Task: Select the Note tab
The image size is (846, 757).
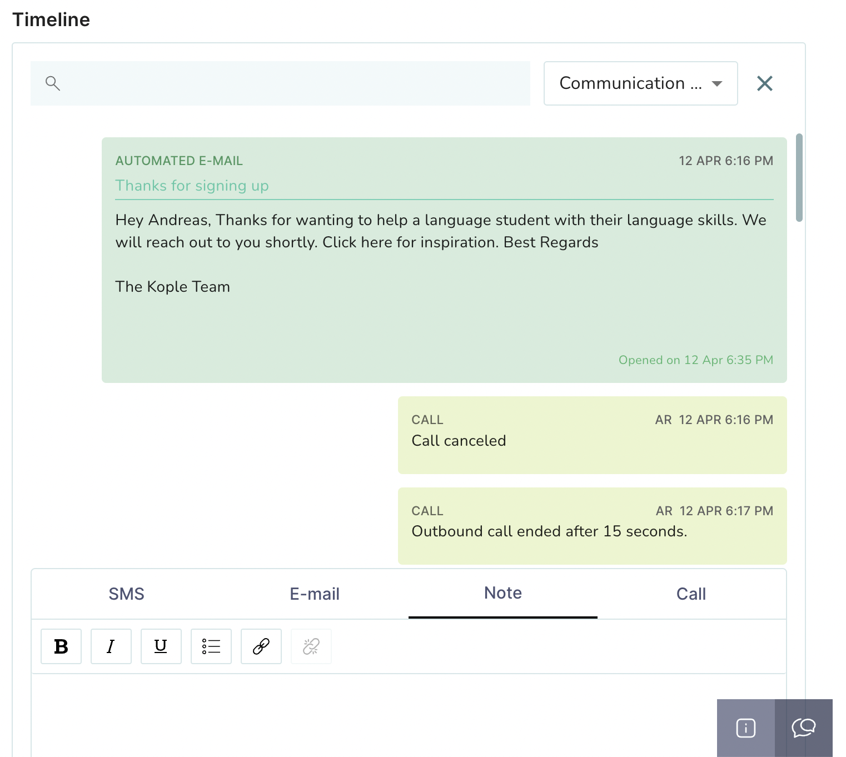Action: [502, 593]
